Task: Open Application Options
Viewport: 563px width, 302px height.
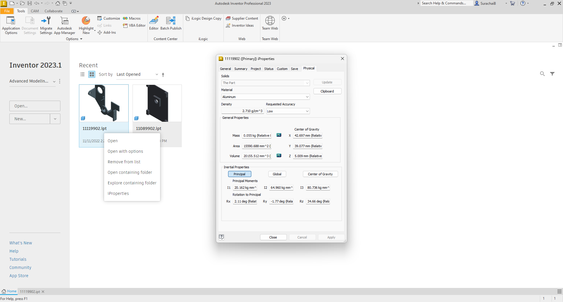Action: tap(11, 25)
